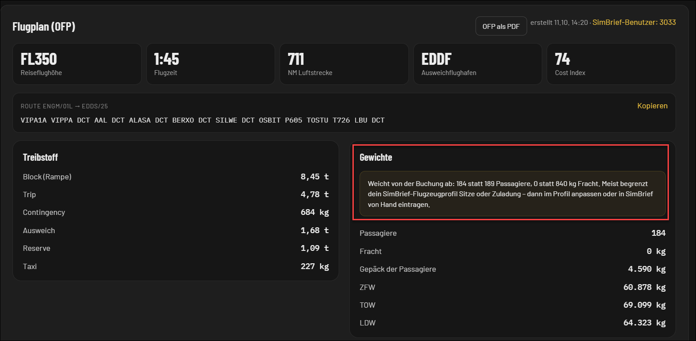Screen dimensions: 696x341
Task: Select the "Block (Rampe)" row label
Action: coord(47,177)
